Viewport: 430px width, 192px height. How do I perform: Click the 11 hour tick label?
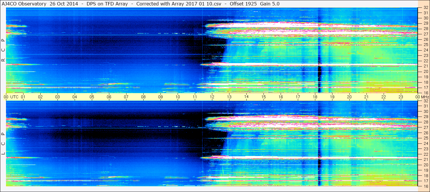pos(195,97)
